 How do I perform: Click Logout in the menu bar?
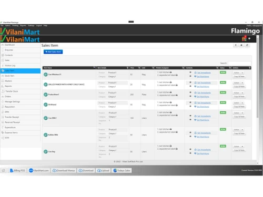coord(39,26)
